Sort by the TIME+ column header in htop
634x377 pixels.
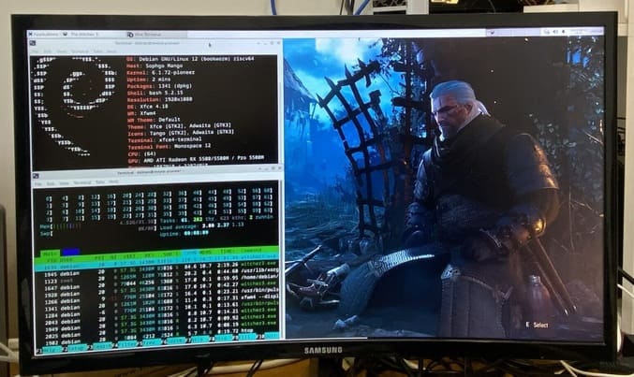pos(229,251)
